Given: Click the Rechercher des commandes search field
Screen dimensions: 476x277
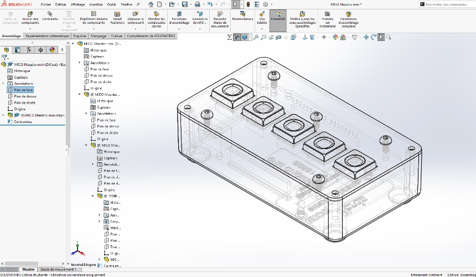Looking at the screenshot, I should click(447, 4).
